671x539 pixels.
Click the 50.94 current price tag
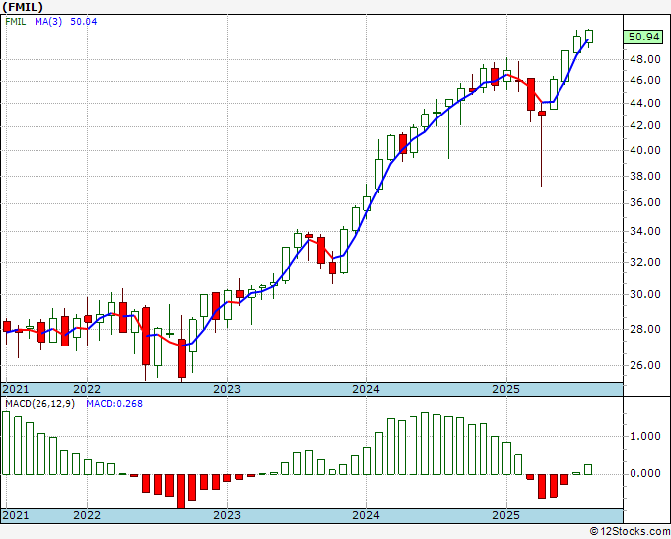click(x=644, y=37)
